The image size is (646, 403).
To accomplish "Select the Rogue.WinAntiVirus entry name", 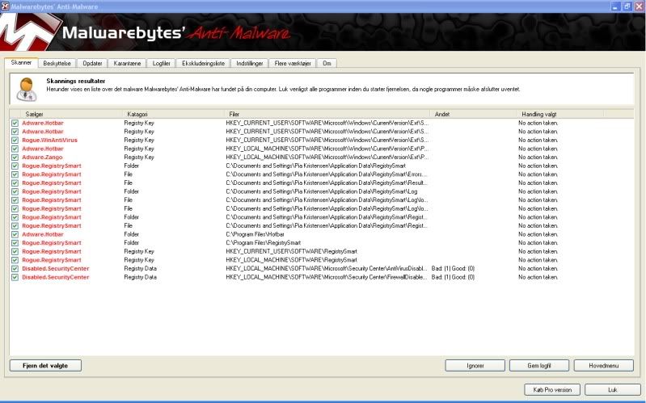I will (49, 140).
